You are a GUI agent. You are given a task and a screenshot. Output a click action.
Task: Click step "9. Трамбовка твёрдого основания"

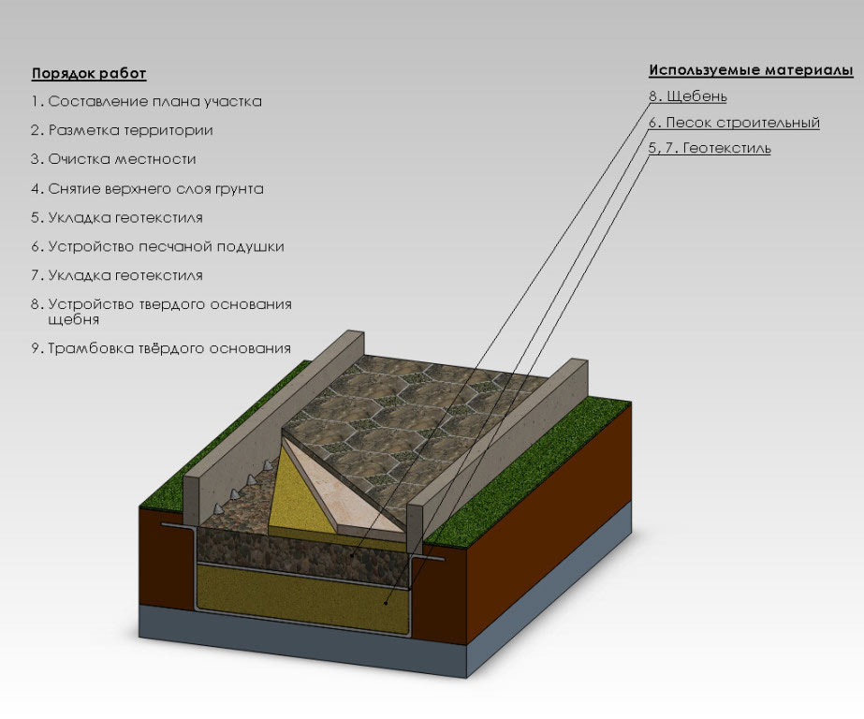(x=161, y=348)
